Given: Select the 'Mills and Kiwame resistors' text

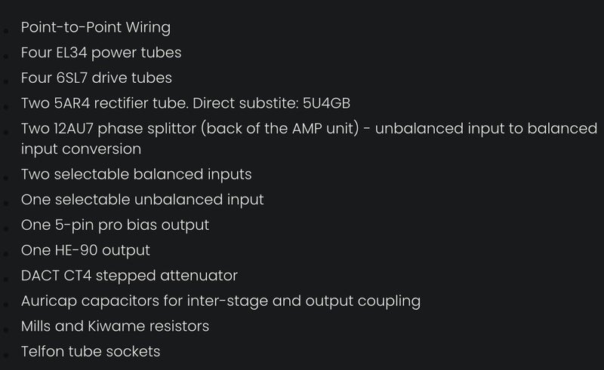Looking at the screenshot, I should (115, 326).
